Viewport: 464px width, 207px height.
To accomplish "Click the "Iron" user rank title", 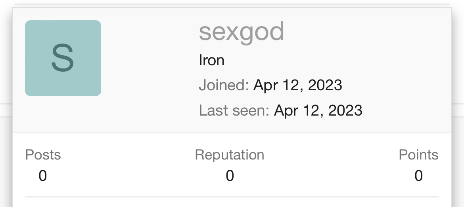I will 211,60.
